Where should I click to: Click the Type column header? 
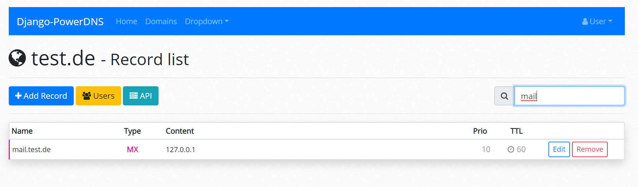click(x=132, y=131)
